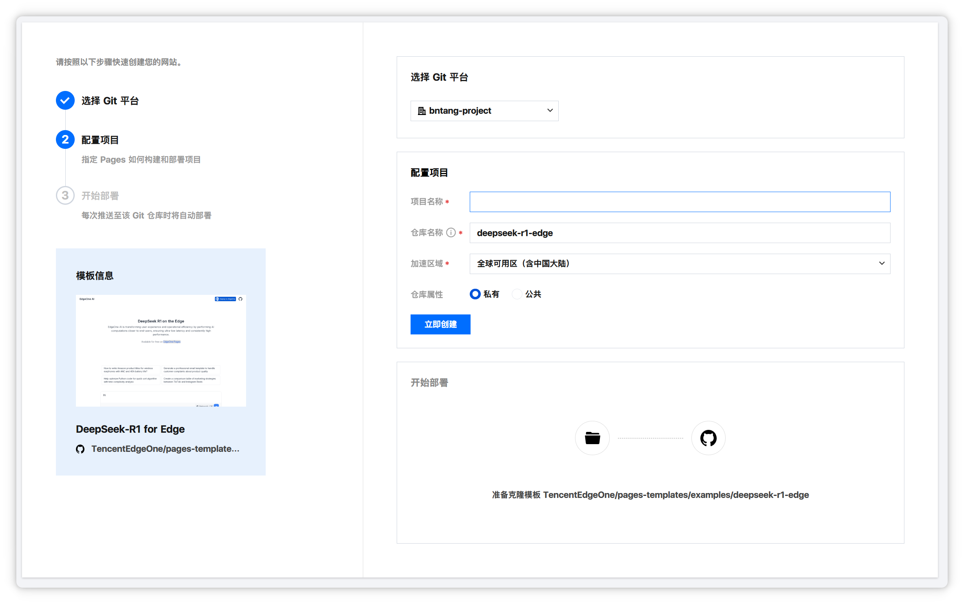Viewport: 964px width, 604px height.
Task: Focus the 项目名称 input field
Action: pos(680,202)
